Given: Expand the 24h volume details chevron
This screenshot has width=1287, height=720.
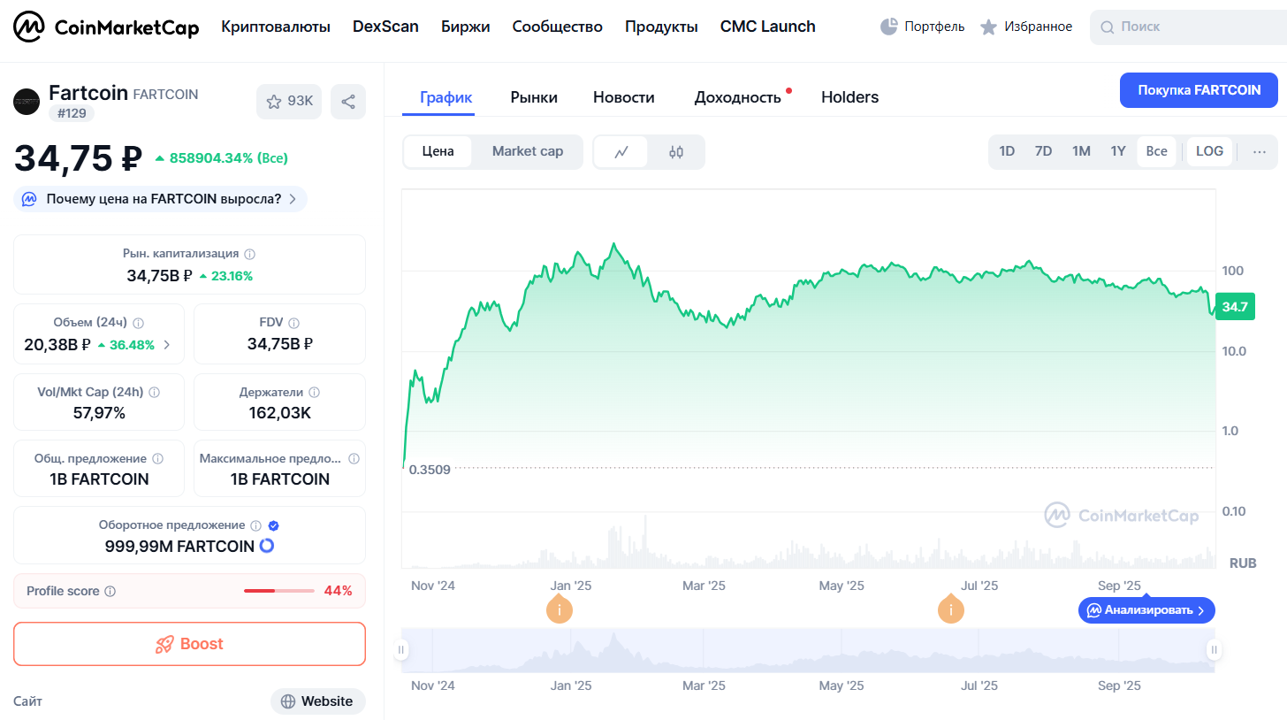Looking at the screenshot, I should [x=168, y=345].
